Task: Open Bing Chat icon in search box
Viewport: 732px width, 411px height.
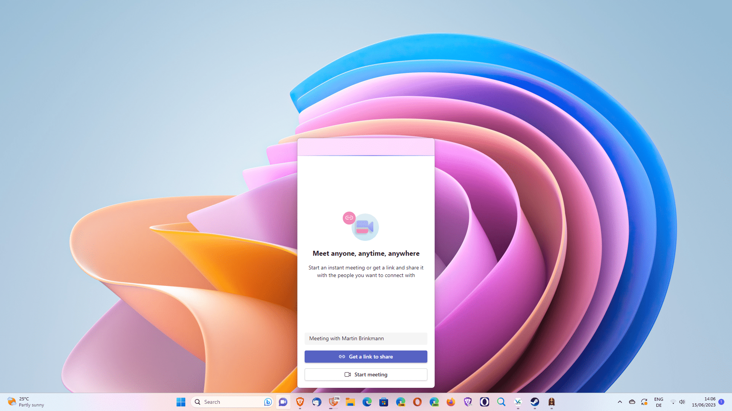Action: pos(268,402)
